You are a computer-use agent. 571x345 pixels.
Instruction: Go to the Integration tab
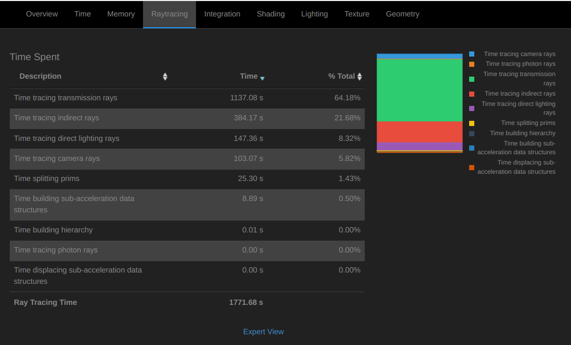point(222,14)
